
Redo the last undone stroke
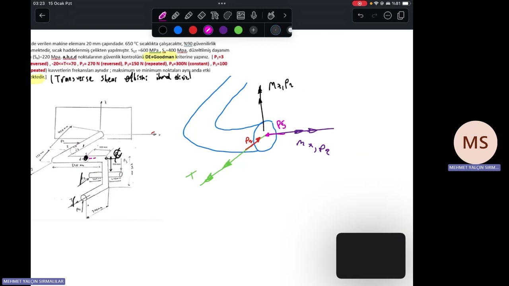374,15
